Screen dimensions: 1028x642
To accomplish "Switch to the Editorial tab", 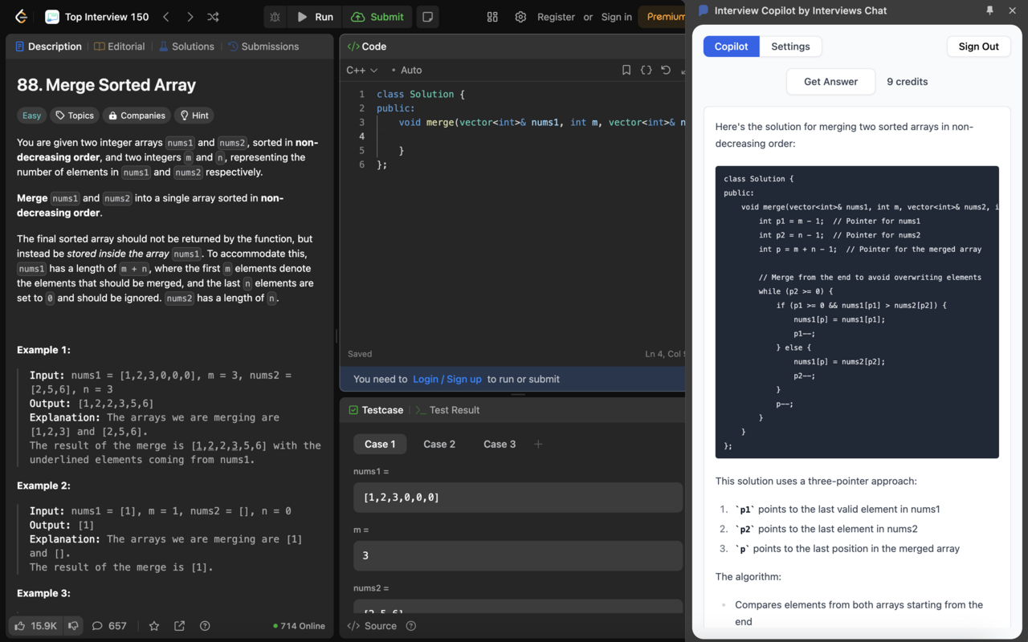I will point(119,47).
